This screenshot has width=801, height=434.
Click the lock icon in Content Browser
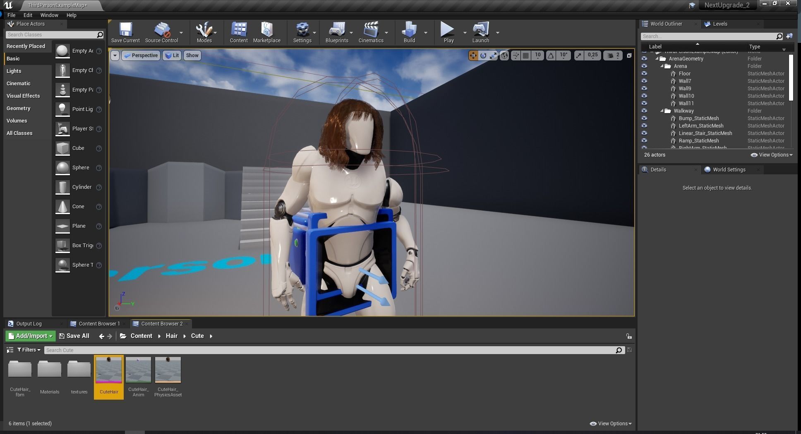(x=628, y=336)
